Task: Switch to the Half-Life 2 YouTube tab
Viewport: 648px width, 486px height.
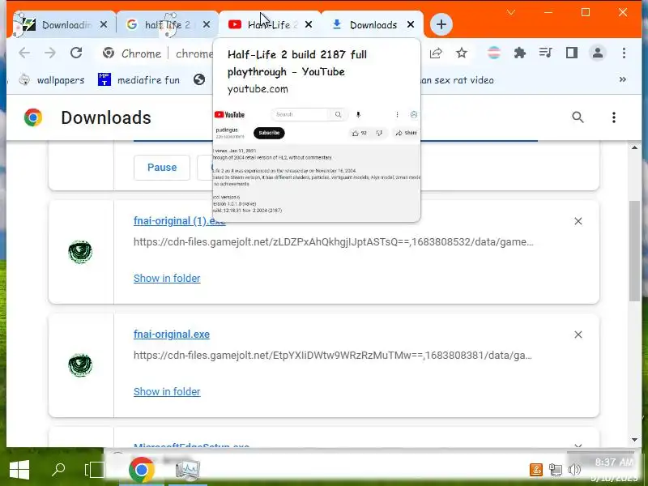Action: (270, 25)
